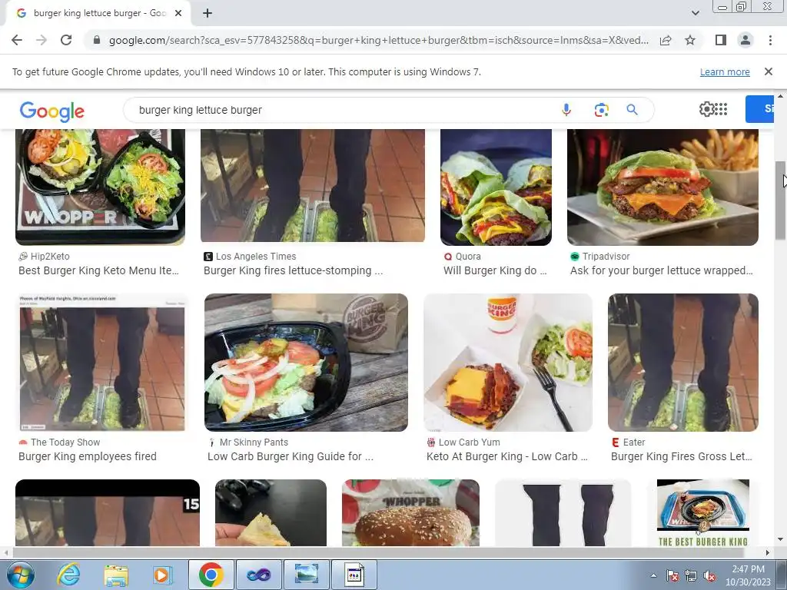Click 'Ask for your burger lettuce wrapped...' title
Image resolution: width=787 pixels, height=590 pixels.
662,270
